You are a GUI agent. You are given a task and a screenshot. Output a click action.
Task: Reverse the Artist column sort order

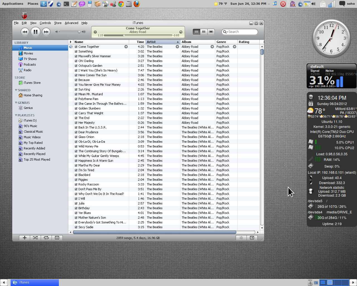point(163,42)
